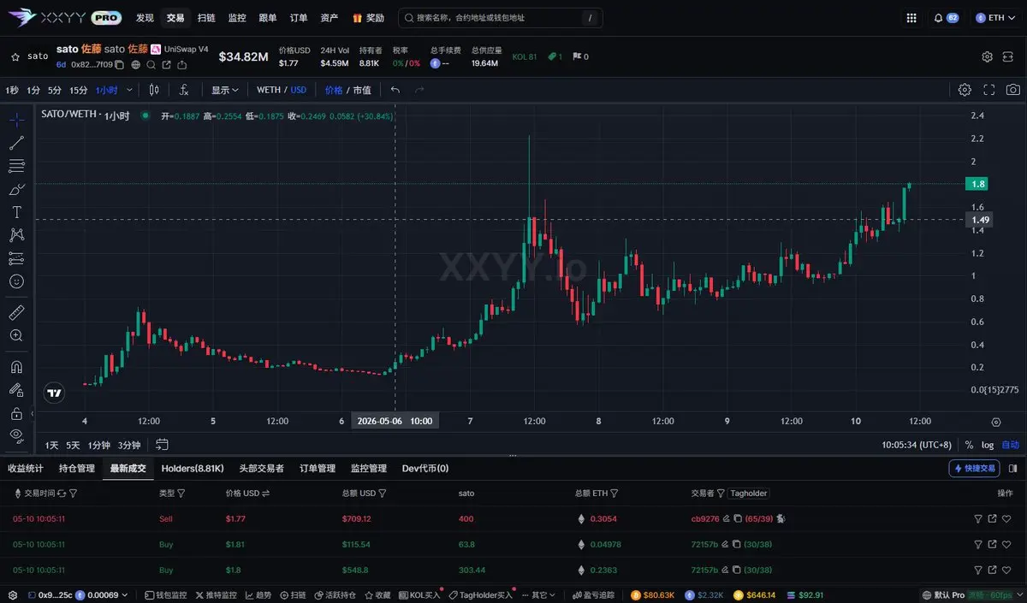Viewport: 1027px width, 603px height.
Task: Open the 扫链 scan menu
Action: click(x=206, y=18)
